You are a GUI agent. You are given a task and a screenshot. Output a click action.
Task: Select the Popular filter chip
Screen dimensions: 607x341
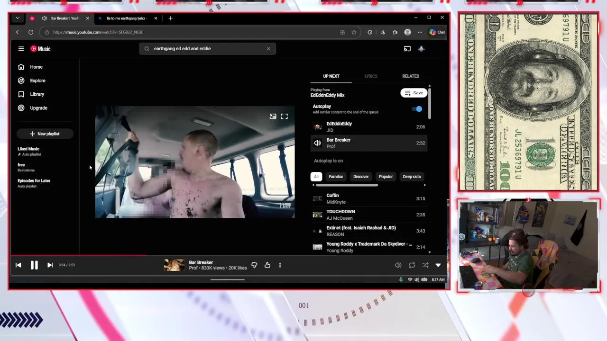386,177
